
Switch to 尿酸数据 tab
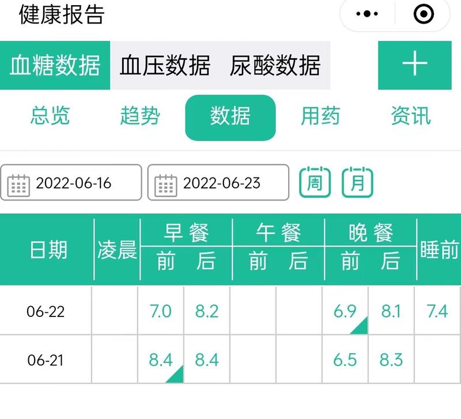tap(275, 65)
